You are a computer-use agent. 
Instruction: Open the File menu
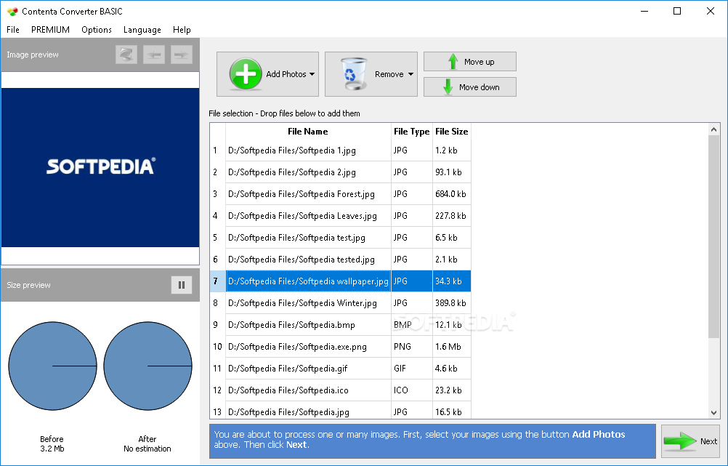(x=13, y=30)
